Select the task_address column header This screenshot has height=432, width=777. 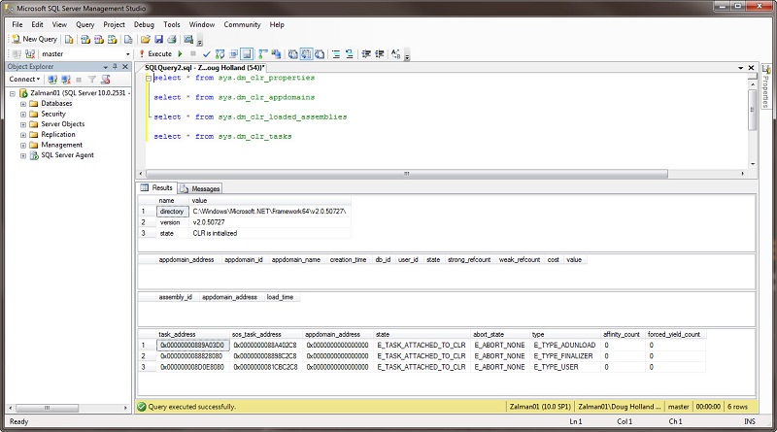[x=193, y=334]
